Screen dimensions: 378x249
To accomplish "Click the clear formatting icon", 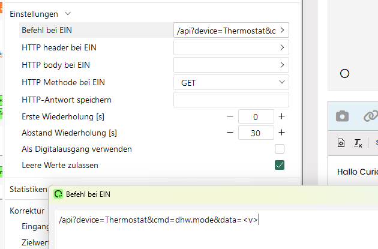I will (x=358, y=143).
